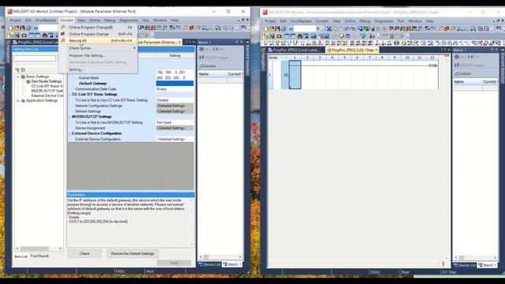The width and height of the screenshot is (505, 284).
Task: Click the Open project icon in right window toolbar
Action: pos(271,28)
